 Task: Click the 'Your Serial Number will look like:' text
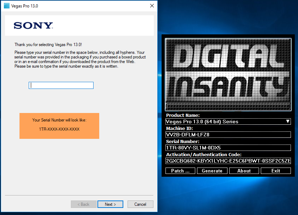[x=59, y=120]
